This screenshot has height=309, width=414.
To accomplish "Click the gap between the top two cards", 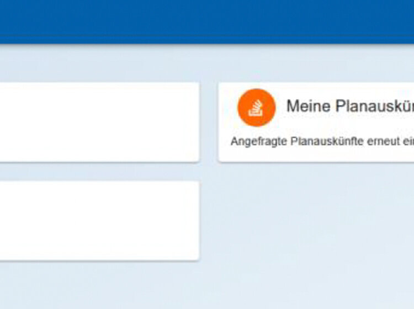I will pos(209,122).
